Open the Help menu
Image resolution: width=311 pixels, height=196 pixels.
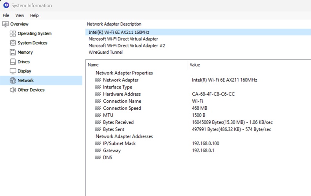pos(34,15)
